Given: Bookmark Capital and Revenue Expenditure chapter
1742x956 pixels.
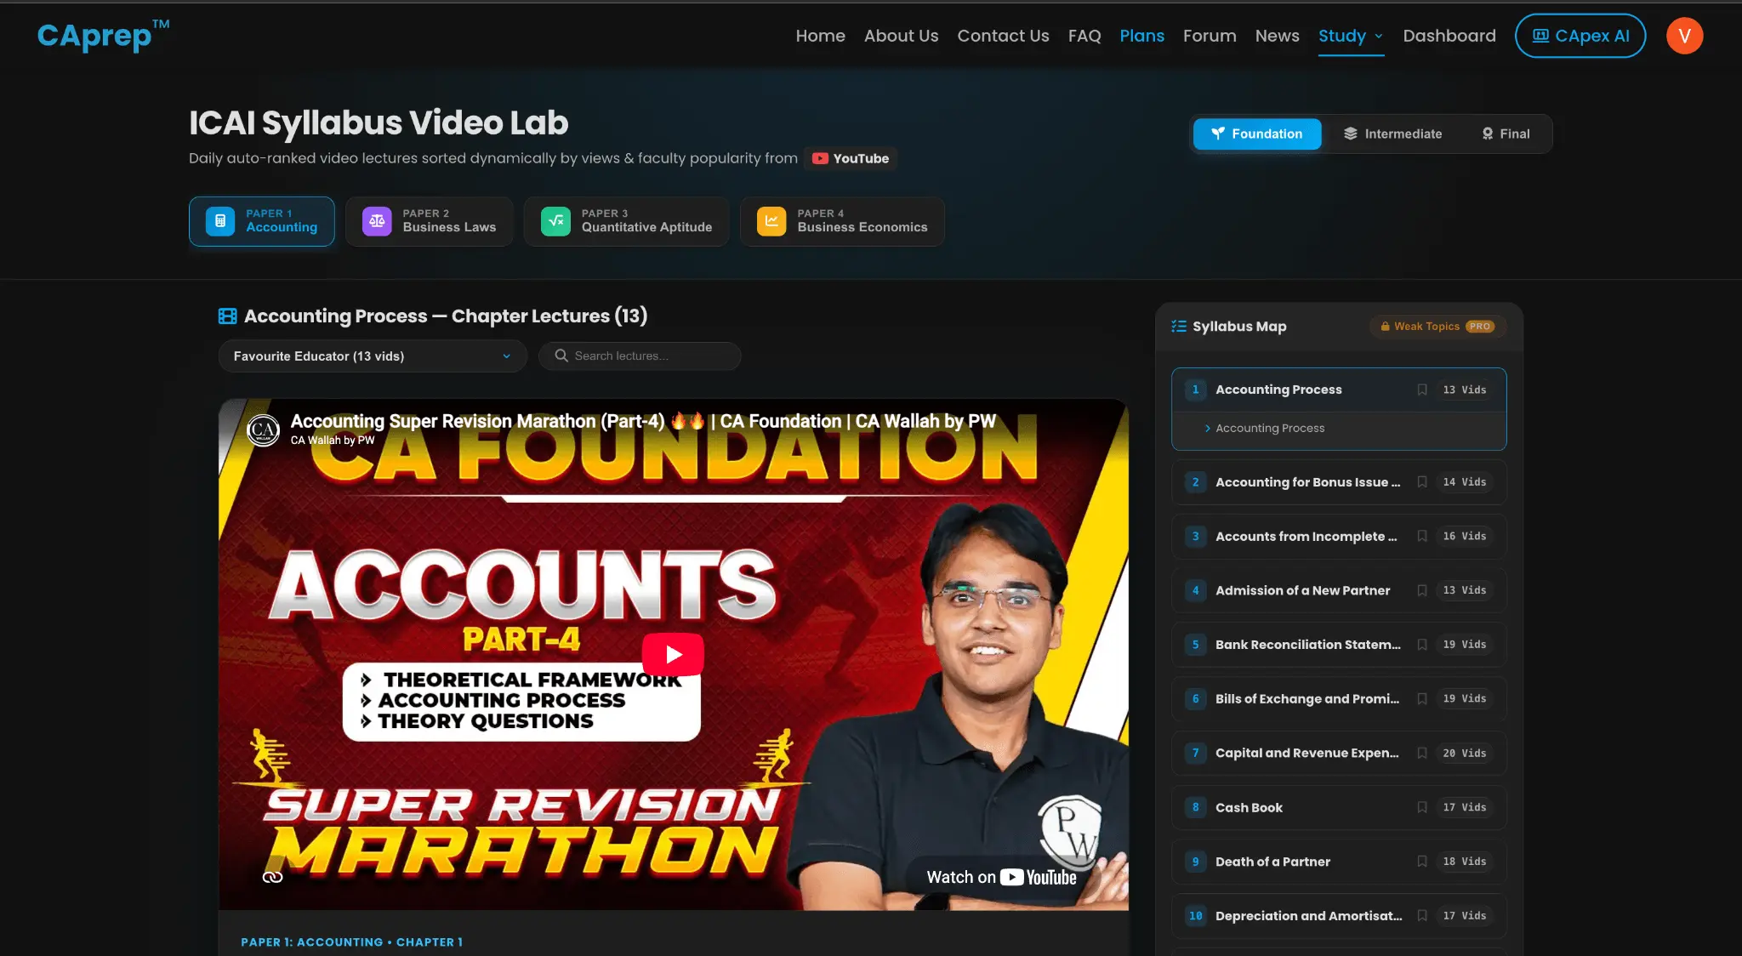Looking at the screenshot, I should pos(1422,754).
